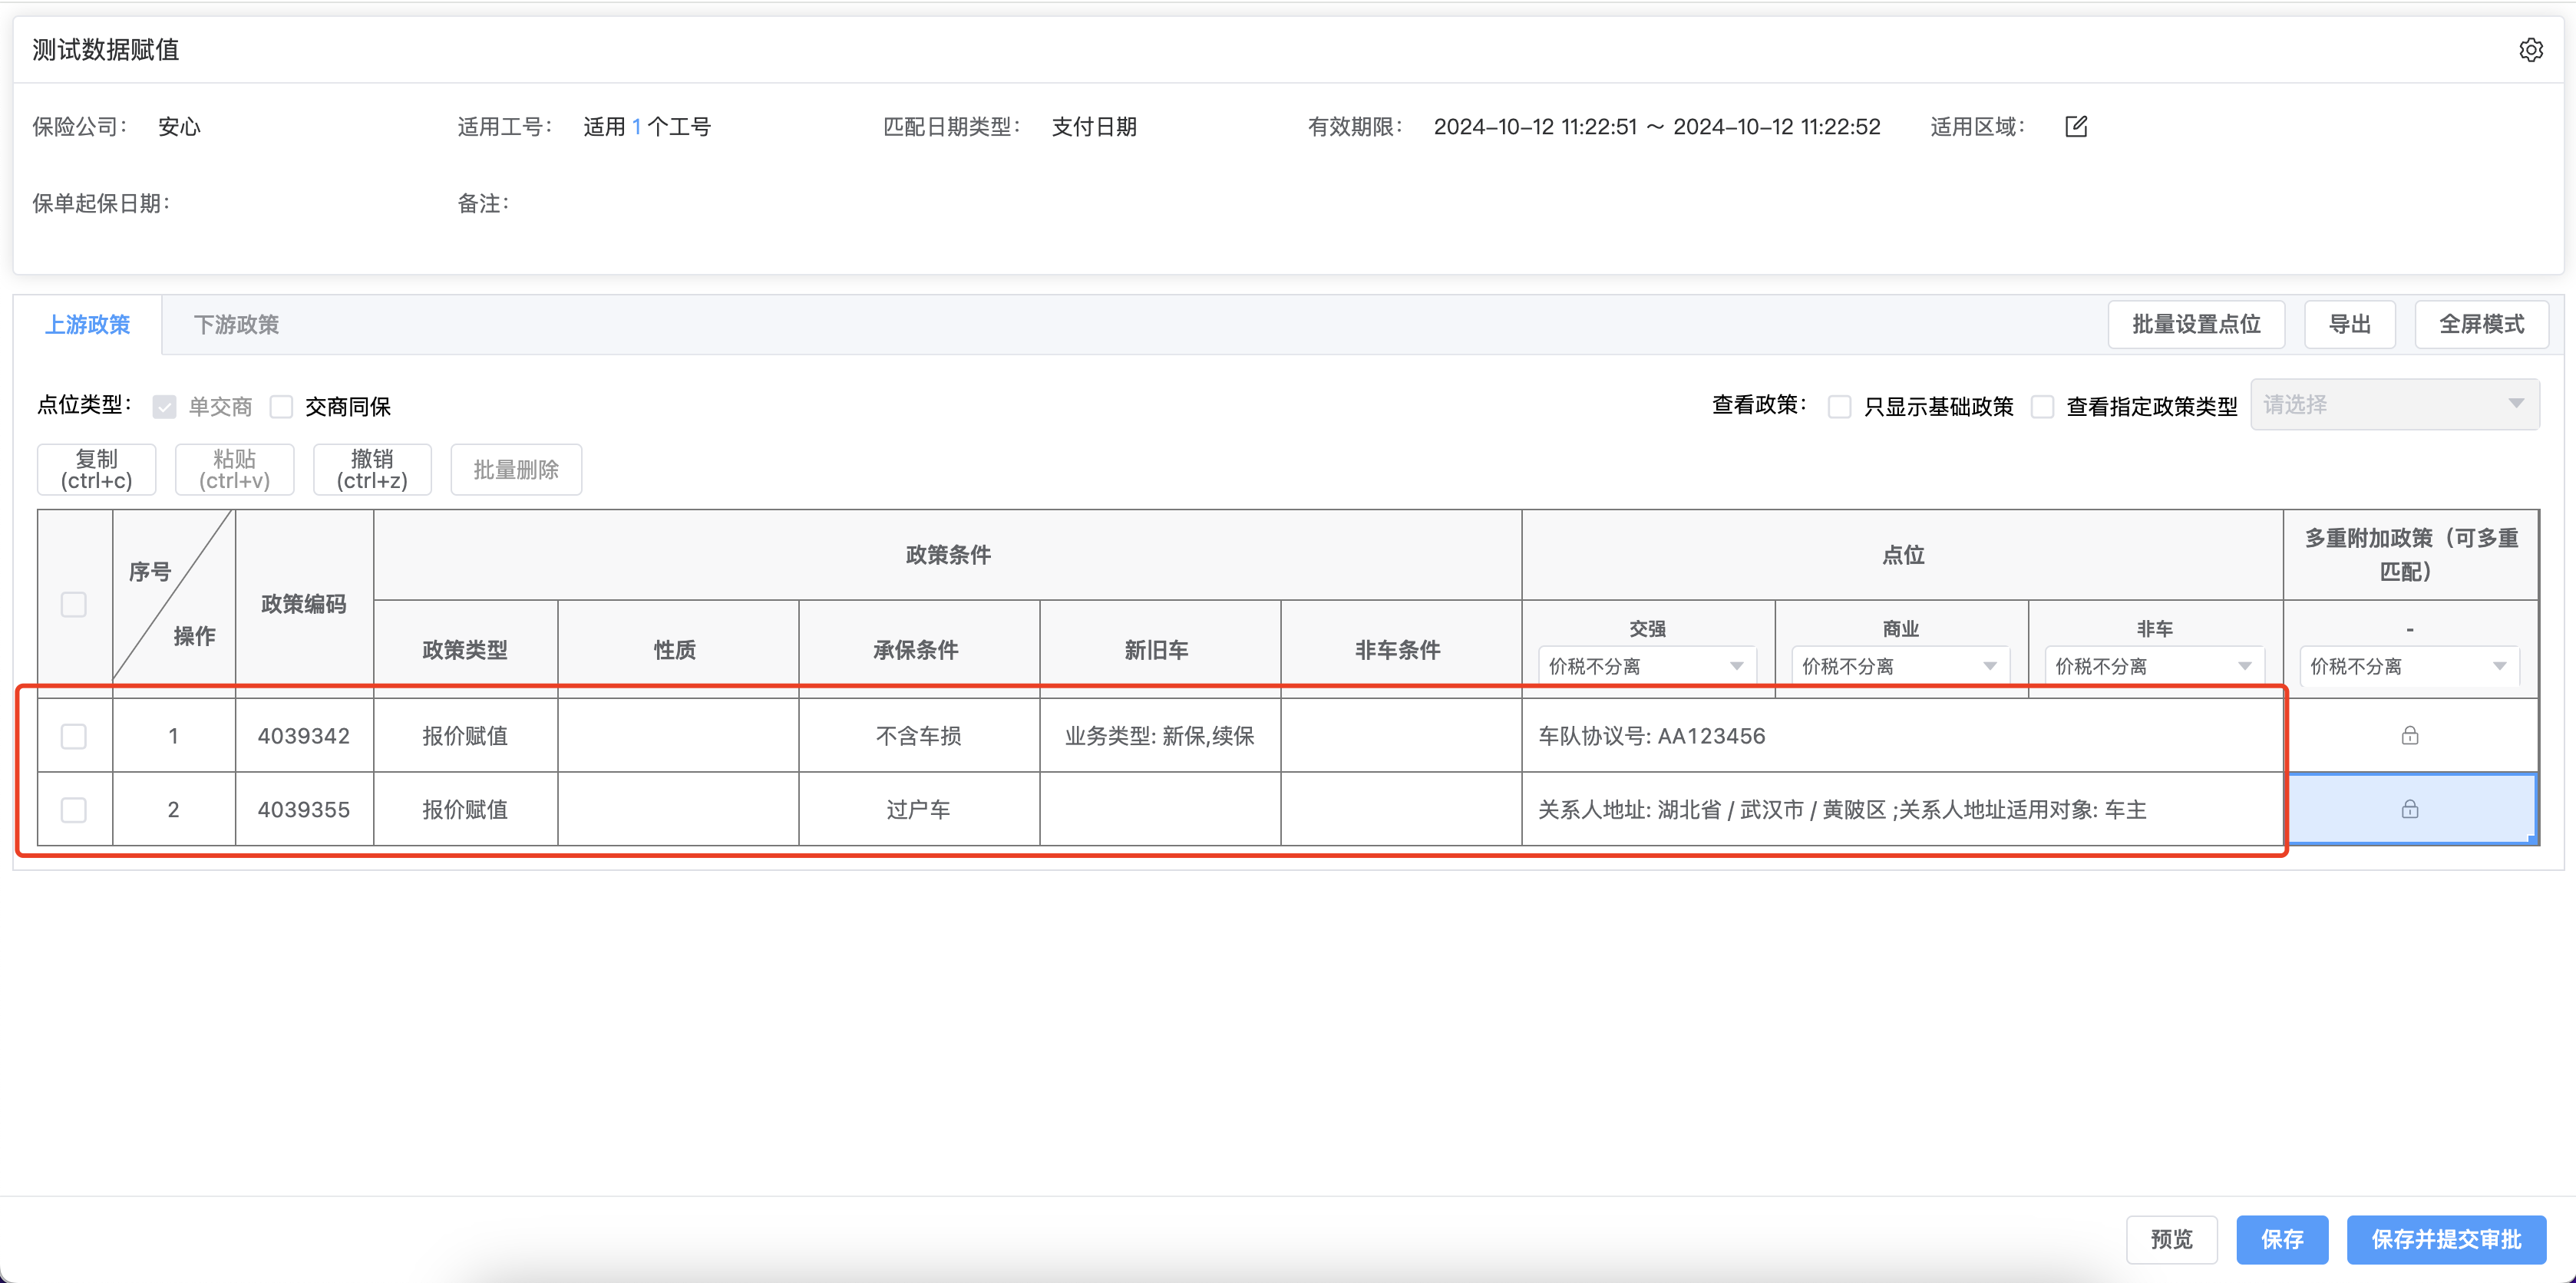Click 批量设置点位 button

pos(2196,324)
